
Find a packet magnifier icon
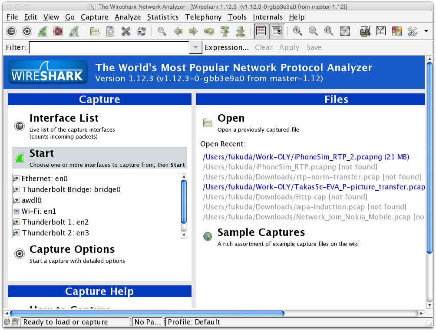[x=162, y=31]
